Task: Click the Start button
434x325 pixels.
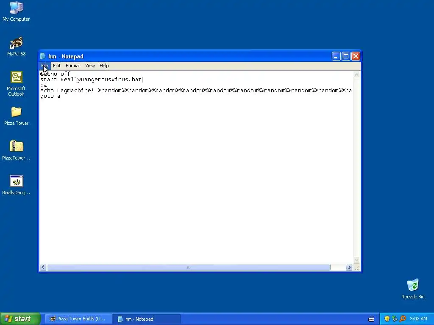Action: point(20,319)
